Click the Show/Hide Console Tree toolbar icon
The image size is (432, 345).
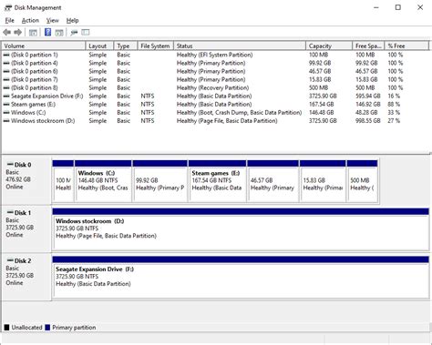pyautogui.click(x=33, y=32)
